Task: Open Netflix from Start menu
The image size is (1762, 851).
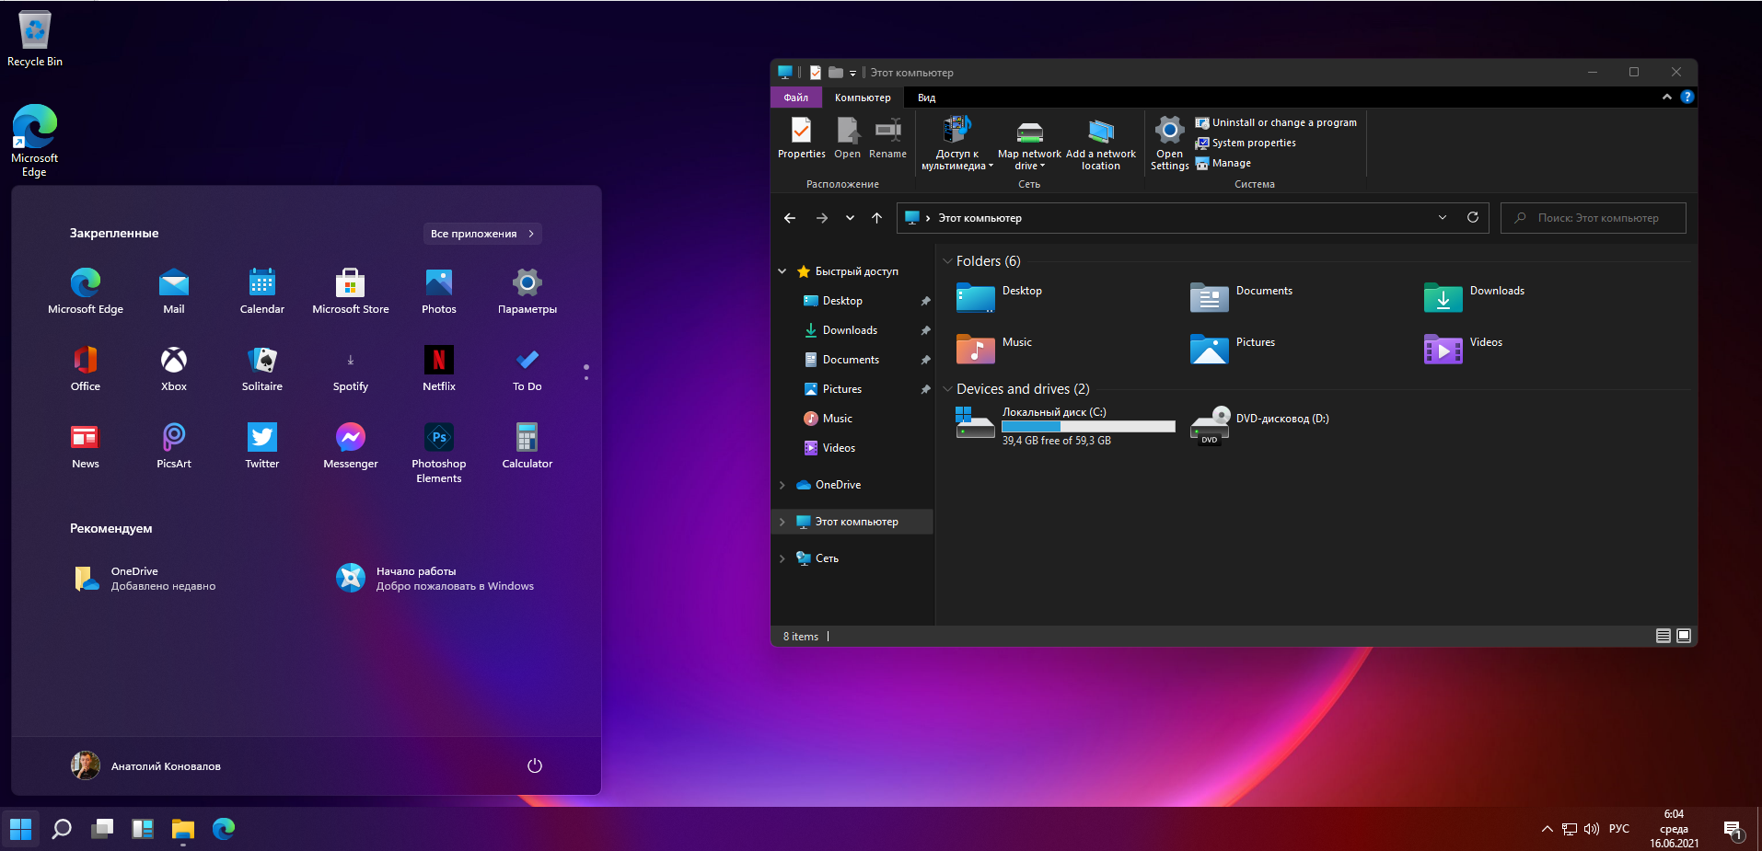Action: (x=439, y=368)
